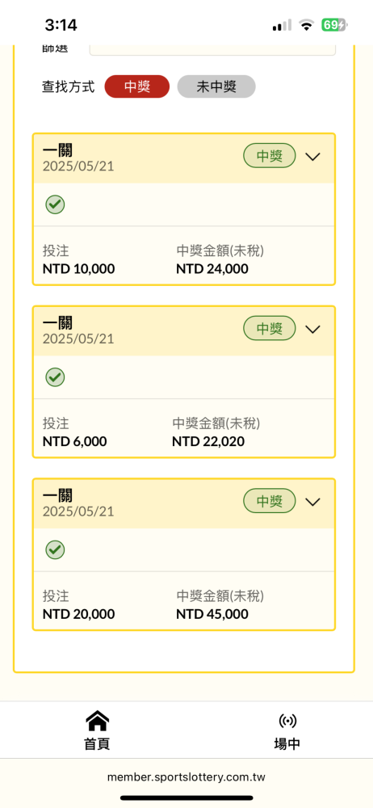Viewport: 373px width, 808px height.
Task: Tap green checkmark on NTD 45,000 ticket
Action: (55, 549)
